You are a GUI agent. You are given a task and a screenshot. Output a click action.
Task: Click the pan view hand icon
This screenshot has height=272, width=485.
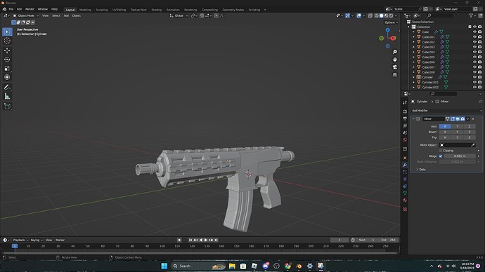395,60
